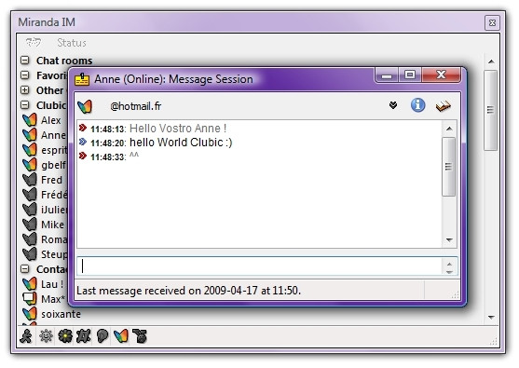Image resolution: width=519 pixels, height=368 pixels.
Task: Click chat log scrollbar down arrow
Action: (449, 239)
